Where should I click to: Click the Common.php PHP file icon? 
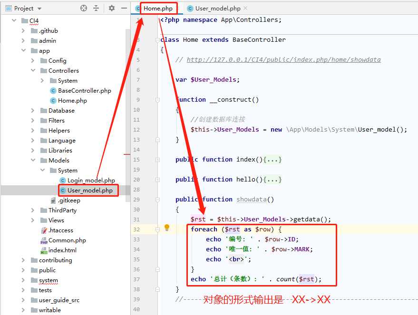(44, 240)
